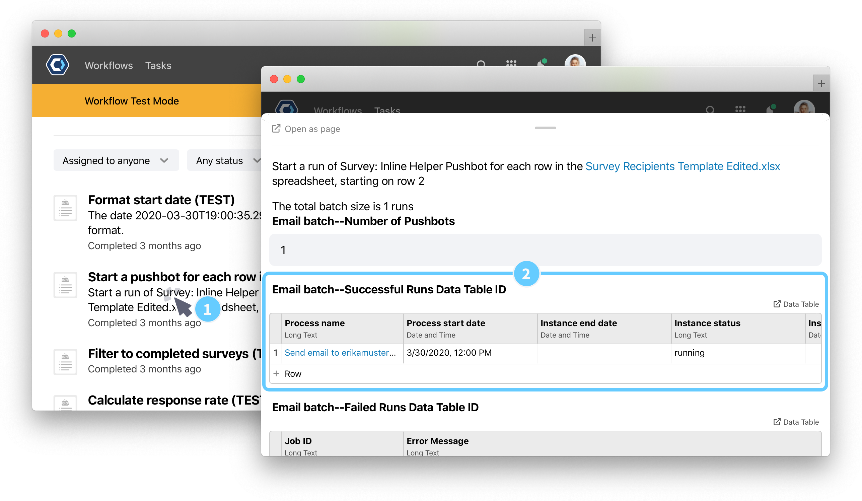Viewport: 862px width, 501px height.
Task: Open Data Table link for Successful Runs
Action: coord(796,304)
